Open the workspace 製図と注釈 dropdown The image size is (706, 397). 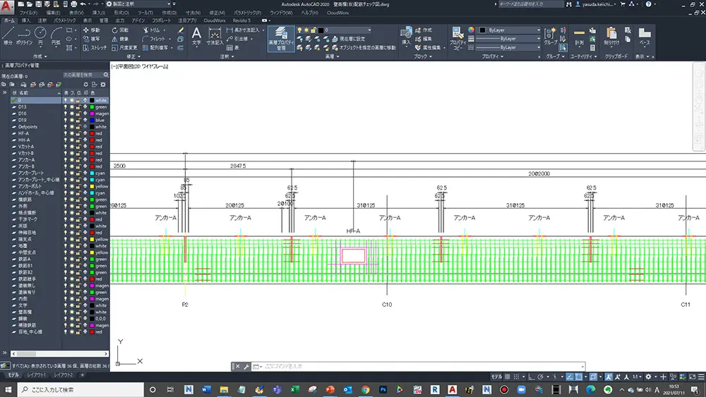(140, 4)
